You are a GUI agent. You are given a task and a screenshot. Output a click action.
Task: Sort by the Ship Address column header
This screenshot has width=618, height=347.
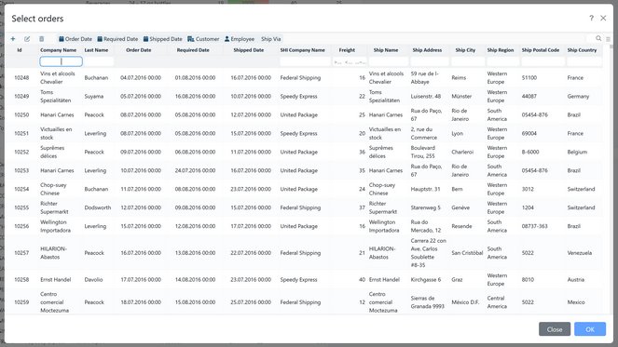click(x=427, y=50)
